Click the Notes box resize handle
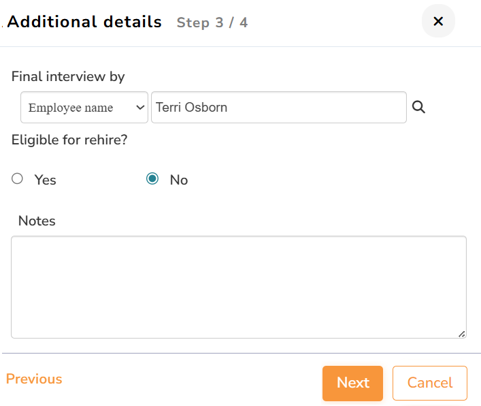The image size is (481, 406). pos(461,334)
